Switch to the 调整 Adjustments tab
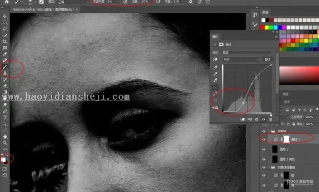The width and height of the screenshot is (319, 192). tap(286, 94)
